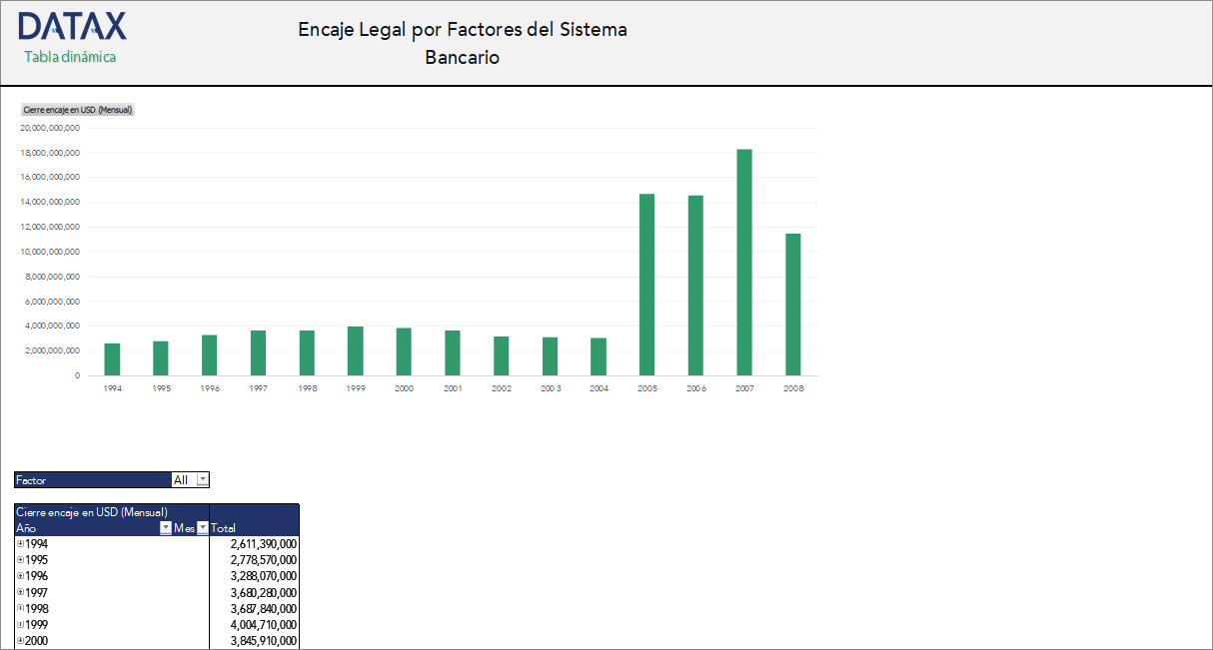This screenshot has width=1213, height=650.
Task: Click the "Cierre encaje en USD (Mensual)" chart field button
Action: (78, 110)
